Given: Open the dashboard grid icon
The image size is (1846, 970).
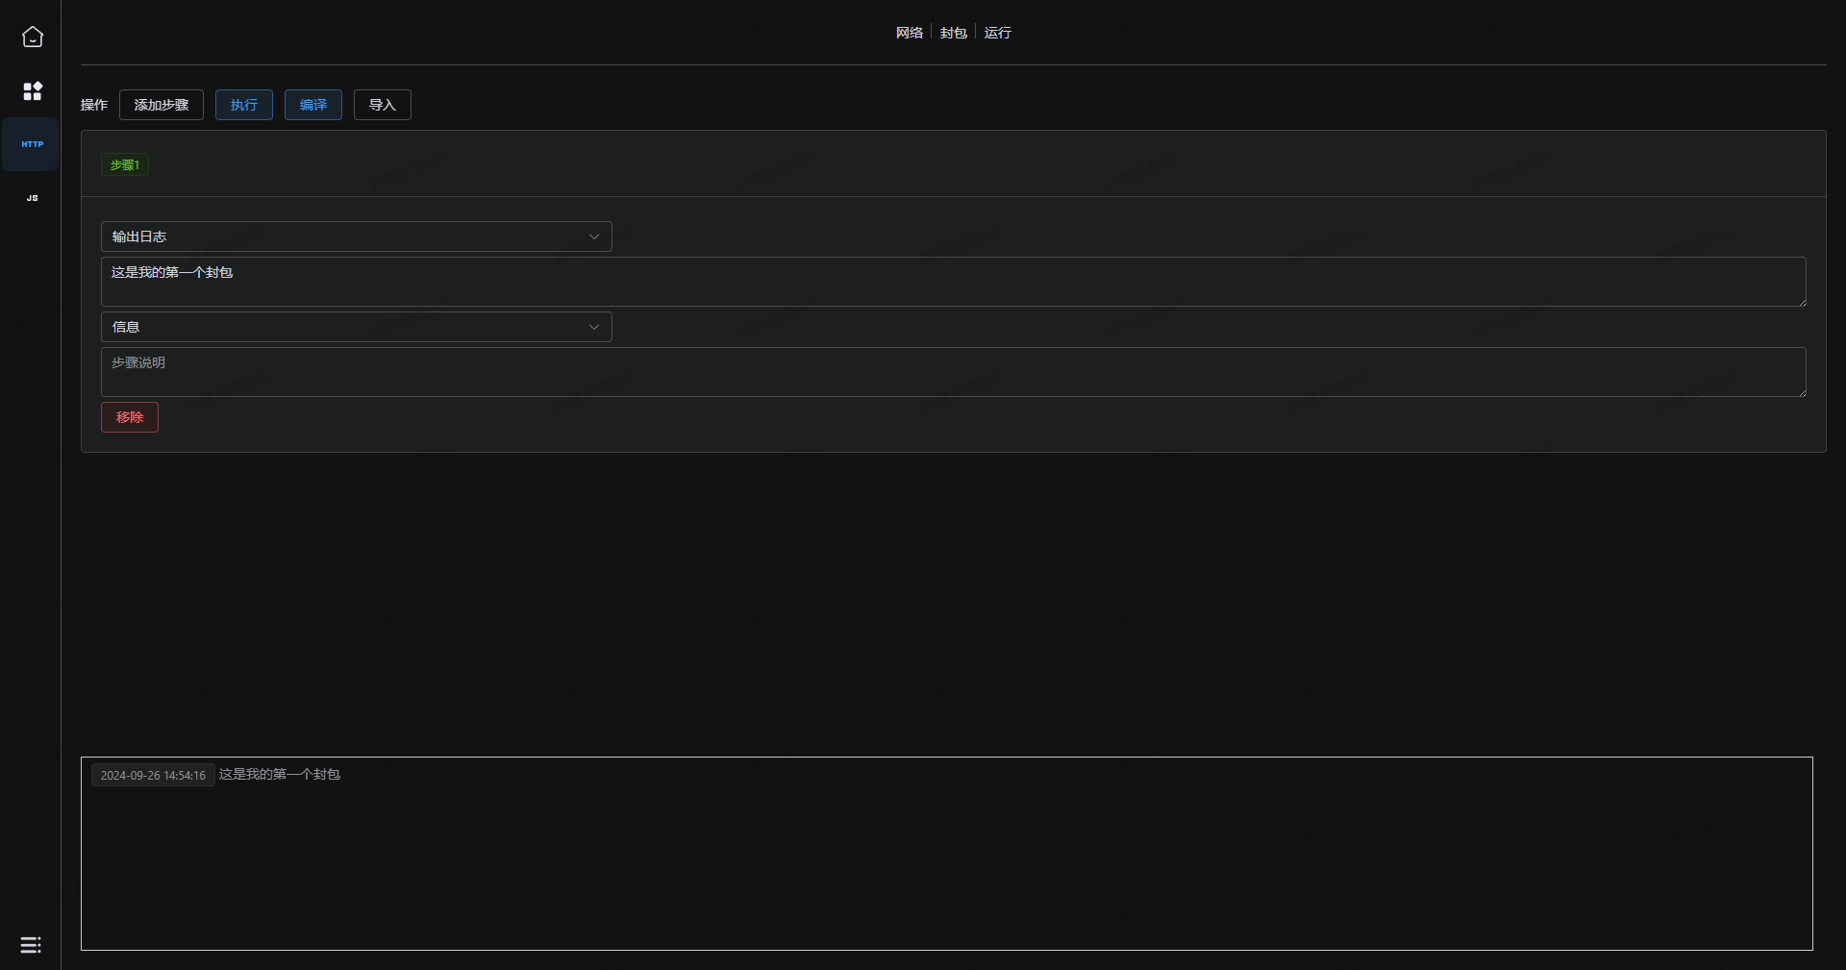Looking at the screenshot, I should click(33, 91).
